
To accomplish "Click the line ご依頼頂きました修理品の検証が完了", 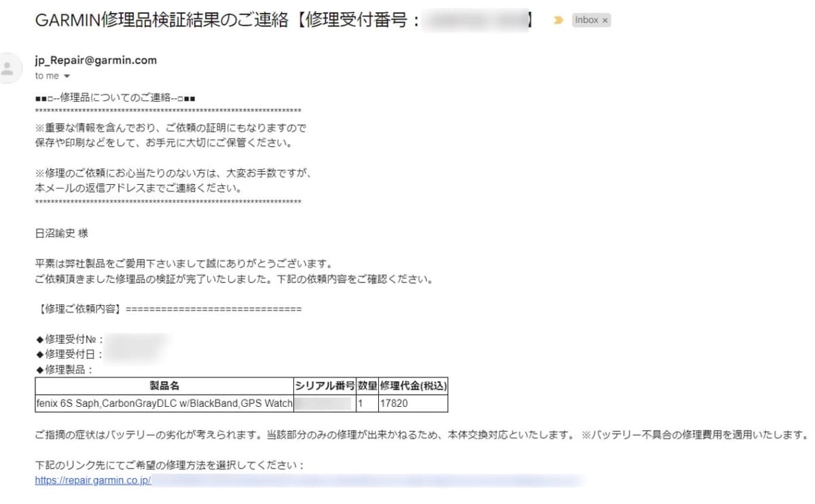I will [x=234, y=278].
